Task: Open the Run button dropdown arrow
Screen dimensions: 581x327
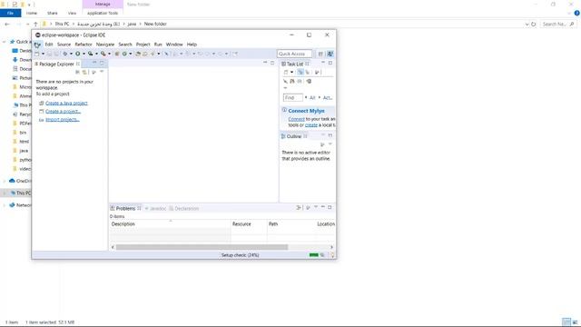Action: [x=84, y=54]
